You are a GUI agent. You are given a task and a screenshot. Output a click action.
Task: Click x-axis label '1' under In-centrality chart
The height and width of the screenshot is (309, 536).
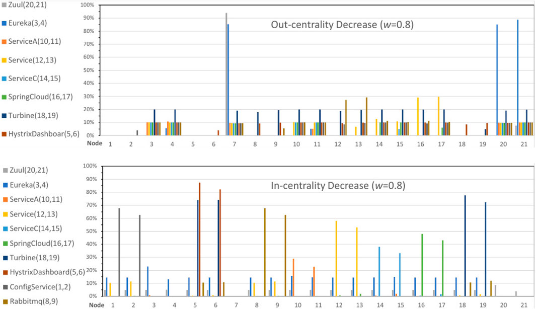pyautogui.click(x=113, y=305)
